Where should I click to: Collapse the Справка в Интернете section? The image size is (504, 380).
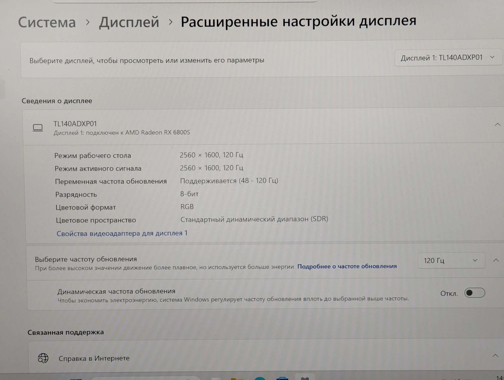click(495, 356)
